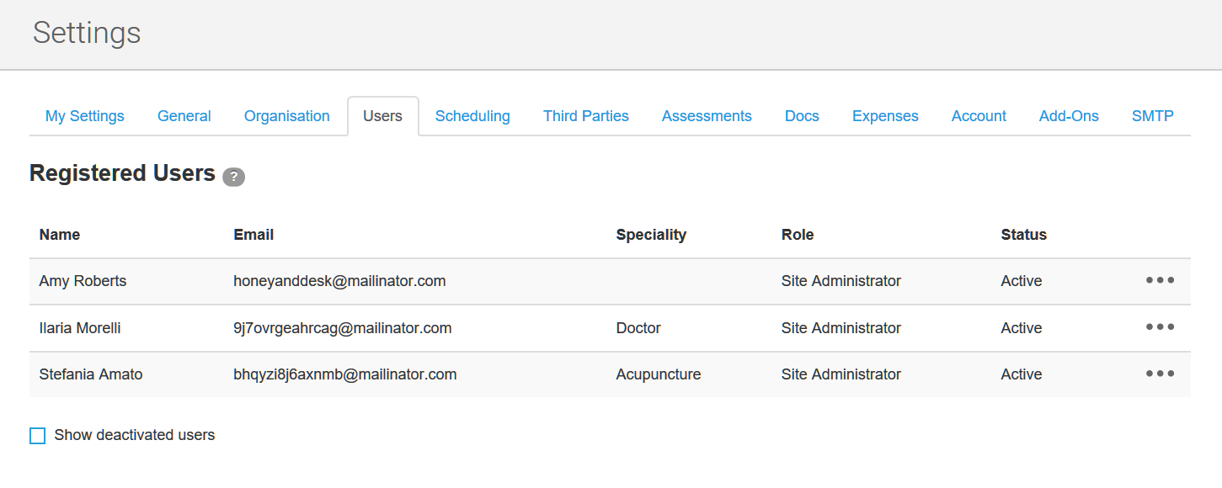Image resolution: width=1222 pixels, height=488 pixels.
Task: Go to the Organisation tab
Action: [286, 116]
